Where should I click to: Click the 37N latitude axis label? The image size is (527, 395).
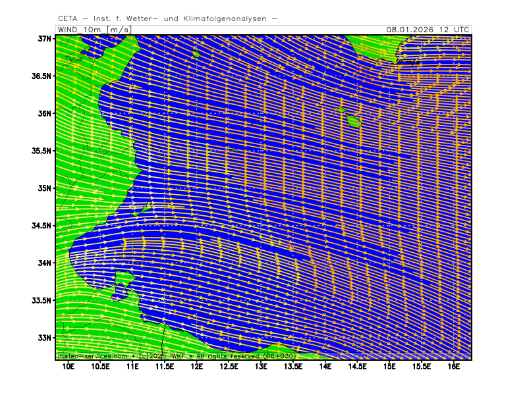pos(45,39)
